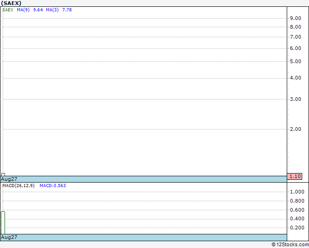Click the MACD:0.563 value label
Screen dimensions: 309x248
click(x=53, y=186)
